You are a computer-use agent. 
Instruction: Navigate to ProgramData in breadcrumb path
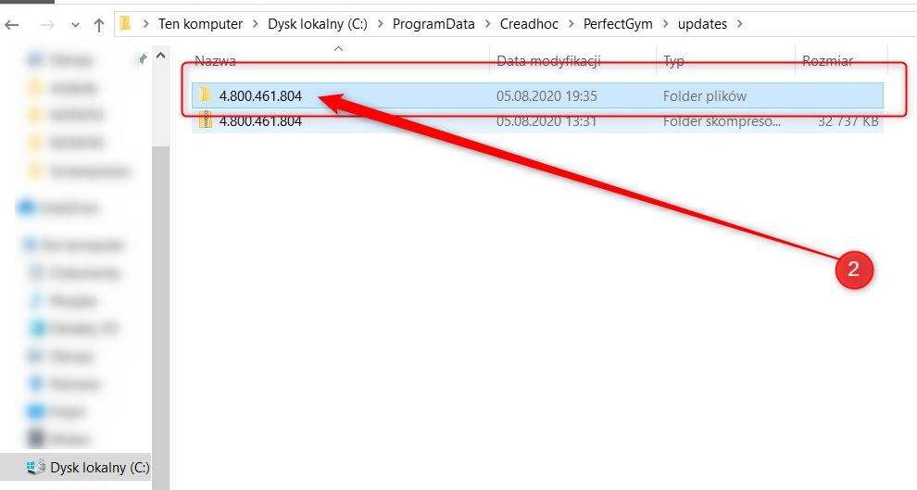point(431,24)
